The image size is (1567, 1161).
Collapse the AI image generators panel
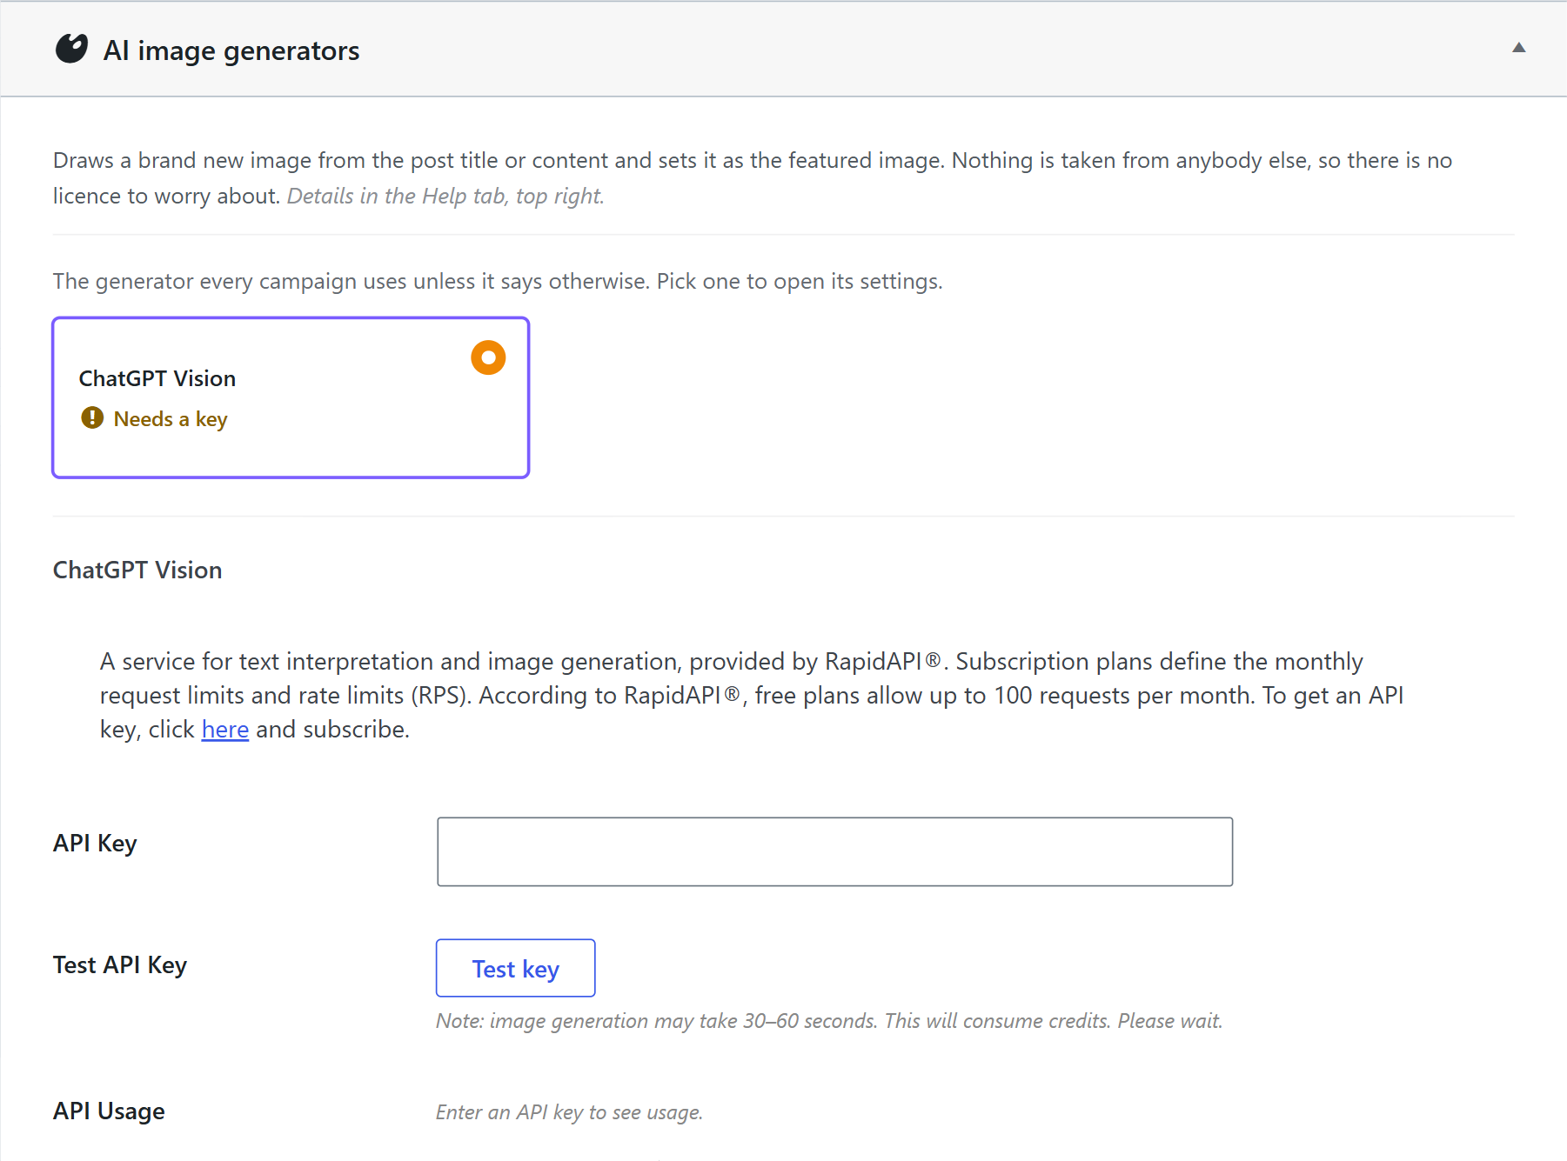pyautogui.click(x=1518, y=48)
